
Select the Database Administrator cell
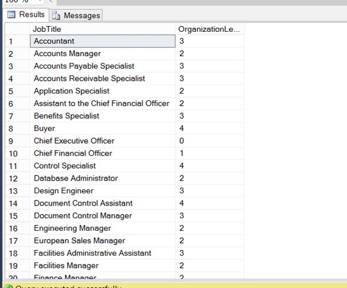[x=103, y=178]
